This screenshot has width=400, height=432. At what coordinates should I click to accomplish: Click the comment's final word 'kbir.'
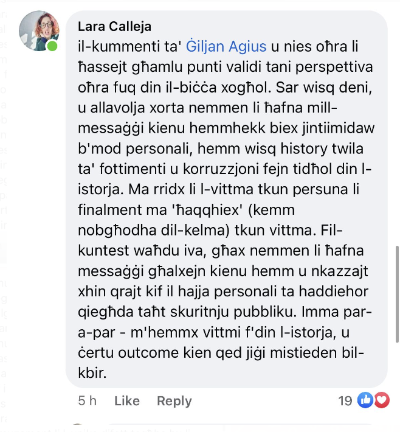92,373
